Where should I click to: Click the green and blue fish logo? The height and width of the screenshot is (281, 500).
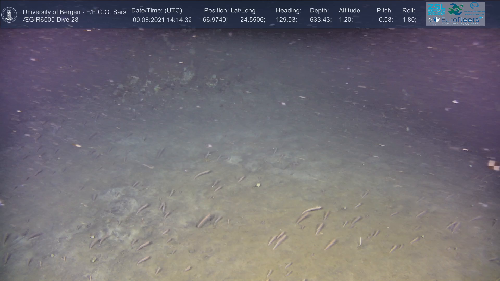tap(455, 9)
